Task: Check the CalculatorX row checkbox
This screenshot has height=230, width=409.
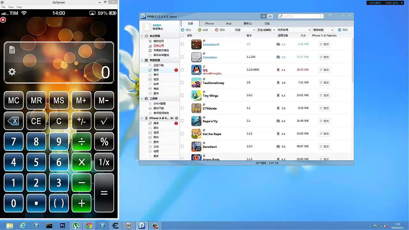Action: pos(182,44)
